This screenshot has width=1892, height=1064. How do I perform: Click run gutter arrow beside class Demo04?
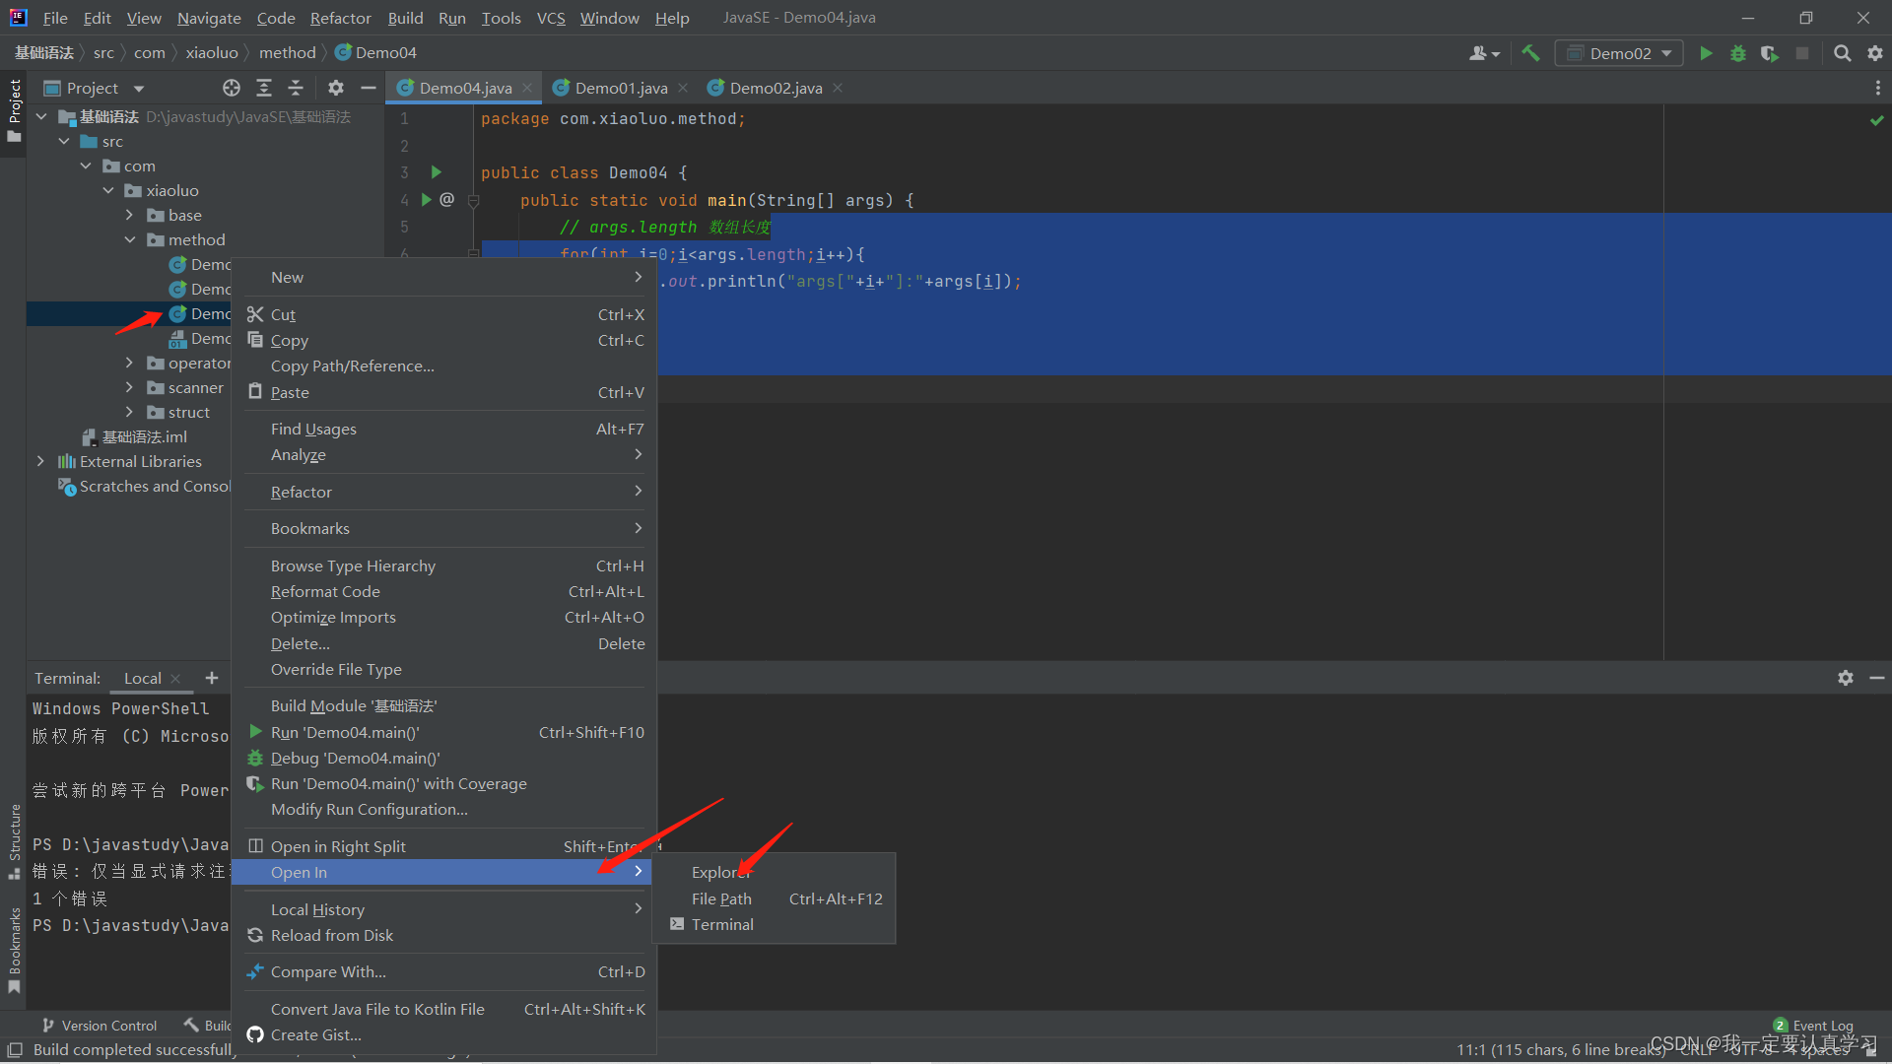[x=437, y=172]
